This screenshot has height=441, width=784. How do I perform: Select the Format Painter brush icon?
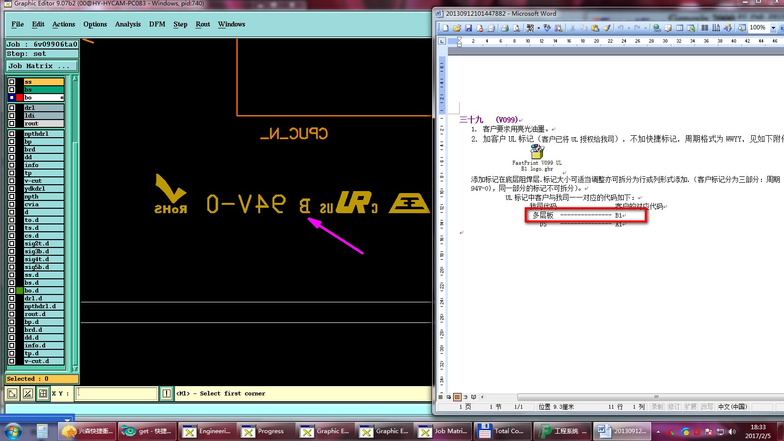coord(607,28)
